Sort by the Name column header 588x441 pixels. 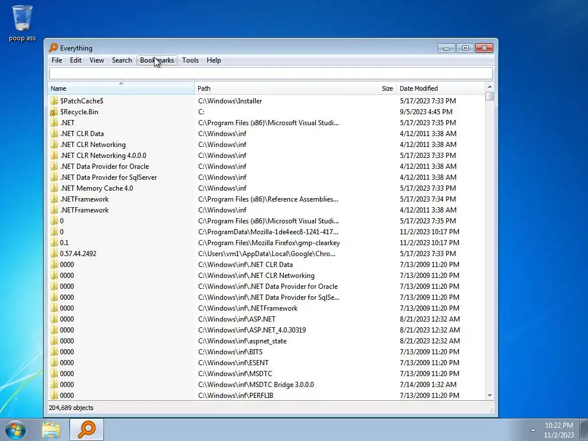pos(122,88)
